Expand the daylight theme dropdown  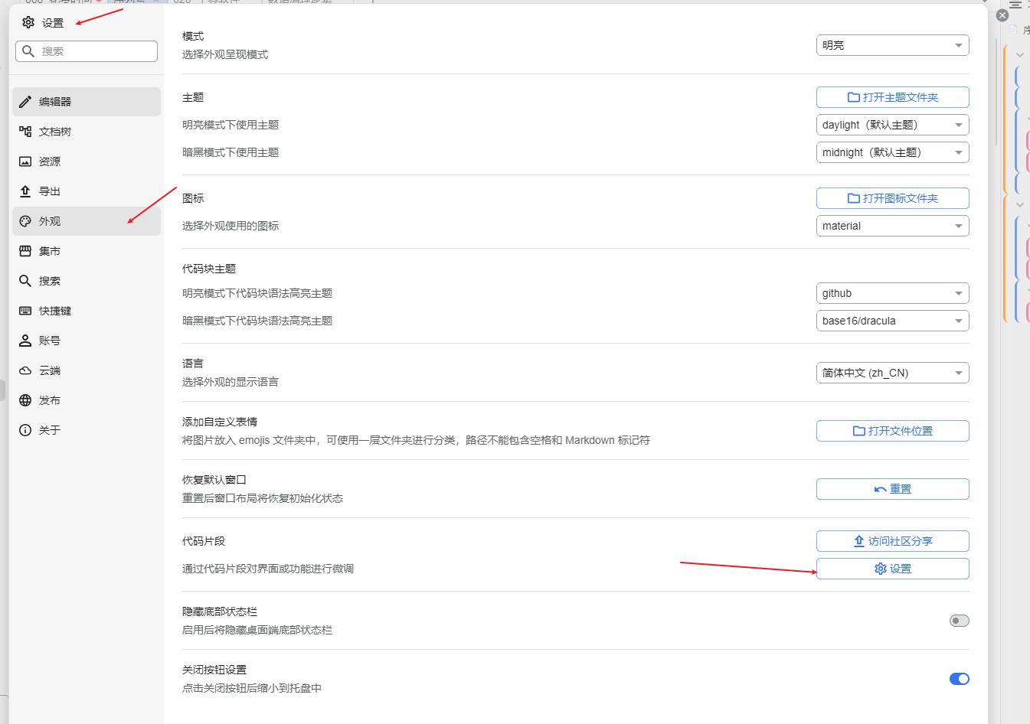(x=892, y=125)
